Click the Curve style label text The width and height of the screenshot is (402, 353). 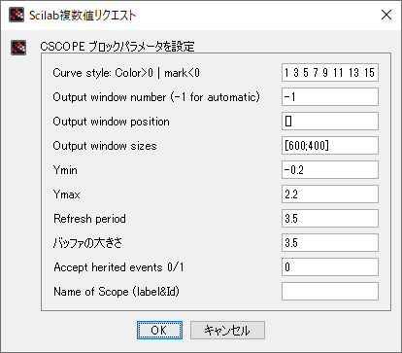point(126,73)
